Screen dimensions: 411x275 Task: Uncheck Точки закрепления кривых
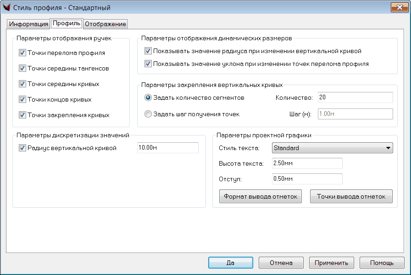click(22, 115)
